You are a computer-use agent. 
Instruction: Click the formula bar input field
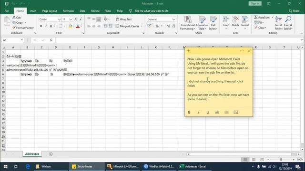(178, 40)
